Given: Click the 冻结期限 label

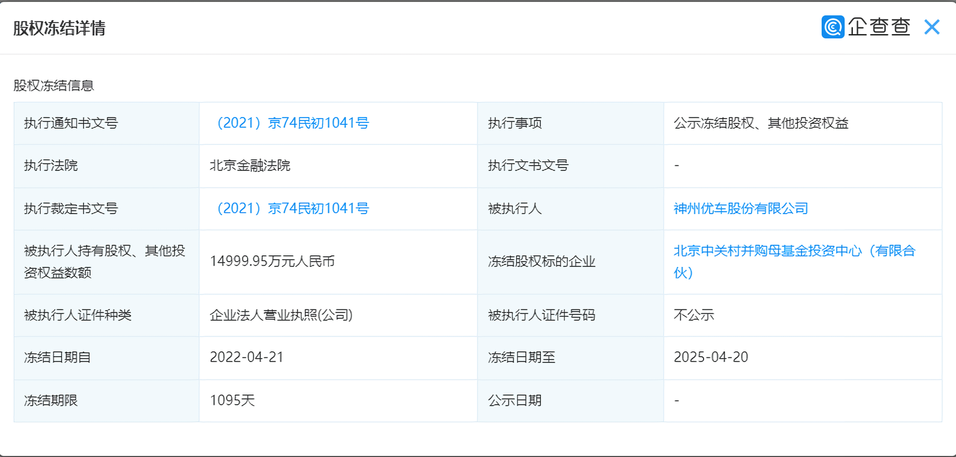Looking at the screenshot, I should point(51,401).
